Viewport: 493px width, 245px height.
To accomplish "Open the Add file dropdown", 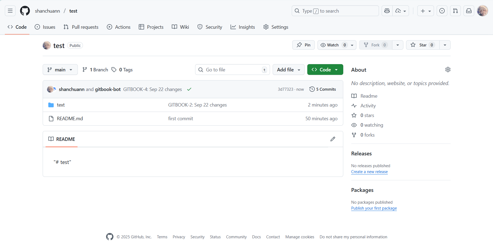I will [289, 70].
